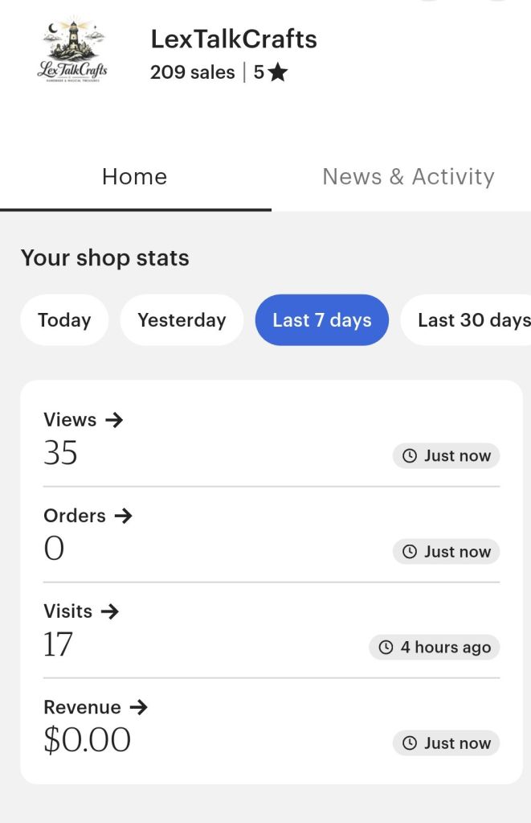Select the Last 7 days filter
This screenshot has width=531, height=823.
tap(321, 320)
